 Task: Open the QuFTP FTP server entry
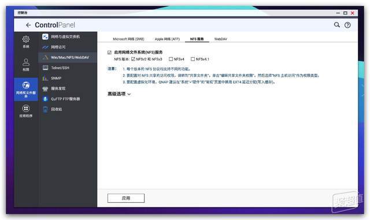click(x=68, y=99)
